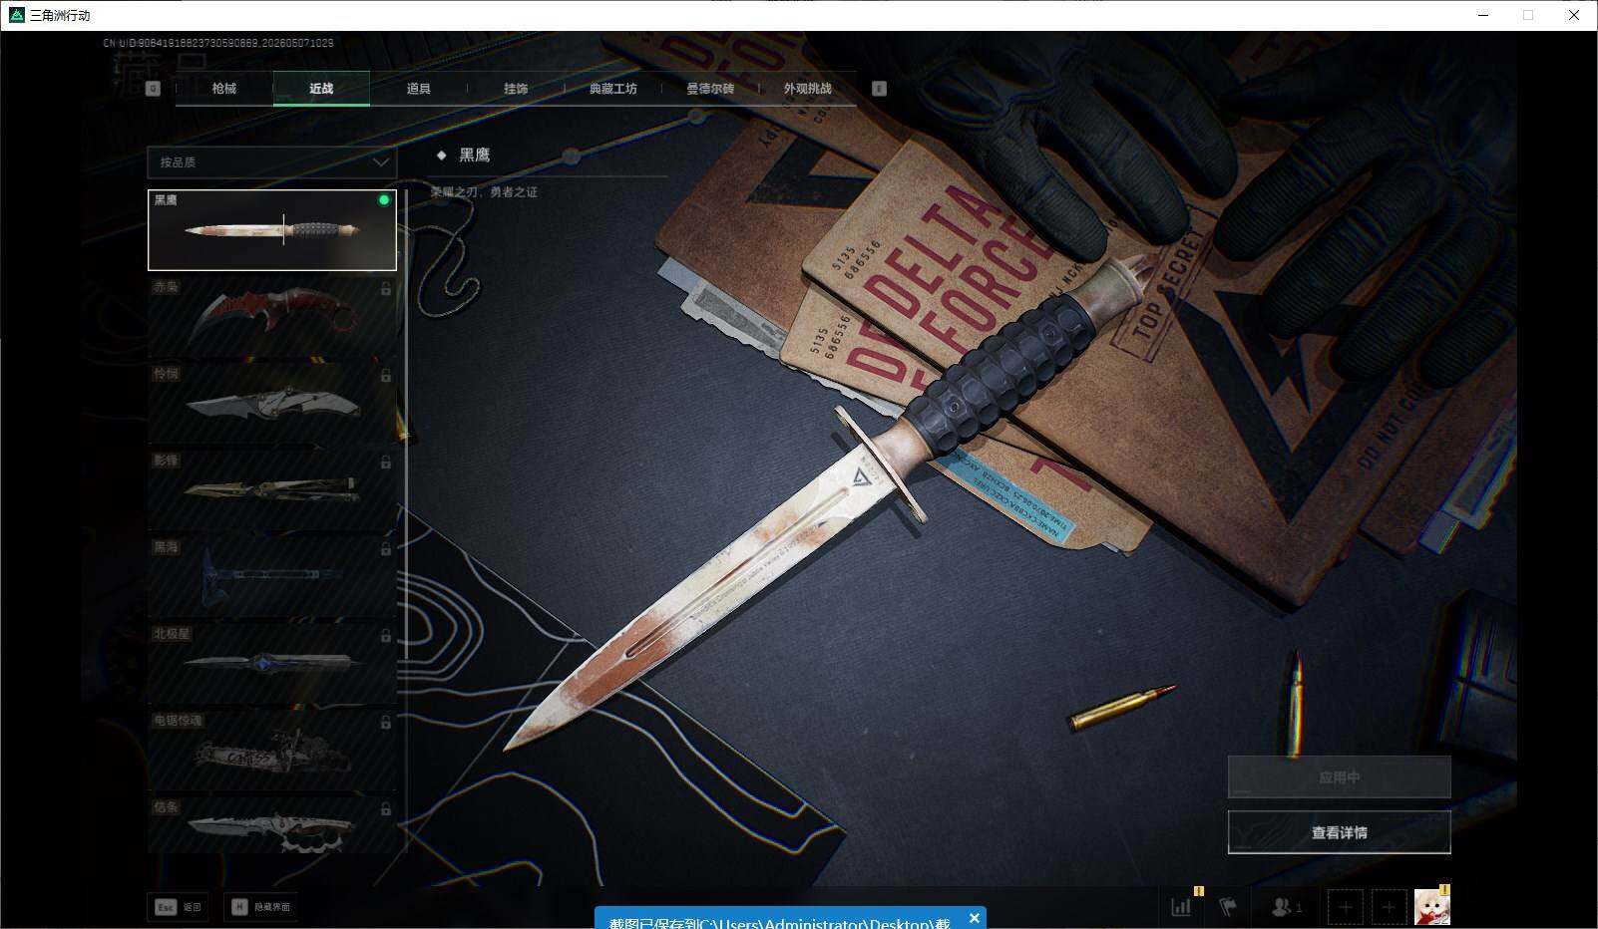
Task: Click the 黑鹰 skin title text
Action: tap(474, 155)
